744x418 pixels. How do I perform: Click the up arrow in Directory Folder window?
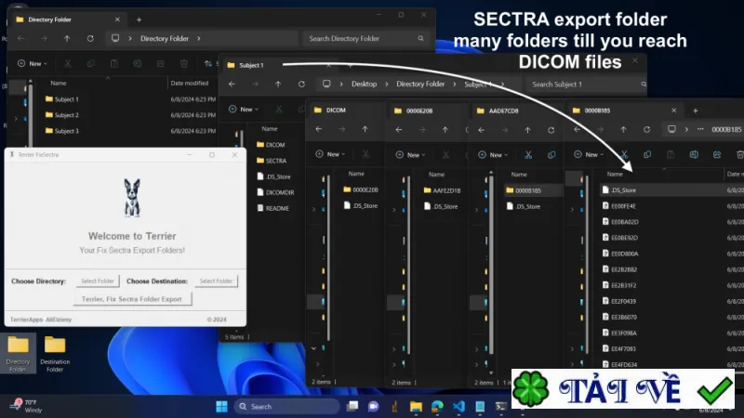pyautogui.click(x=67, y=38)
